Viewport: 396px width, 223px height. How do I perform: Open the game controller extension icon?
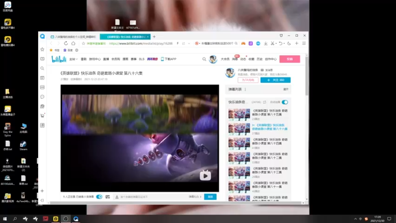pos(243,44)
